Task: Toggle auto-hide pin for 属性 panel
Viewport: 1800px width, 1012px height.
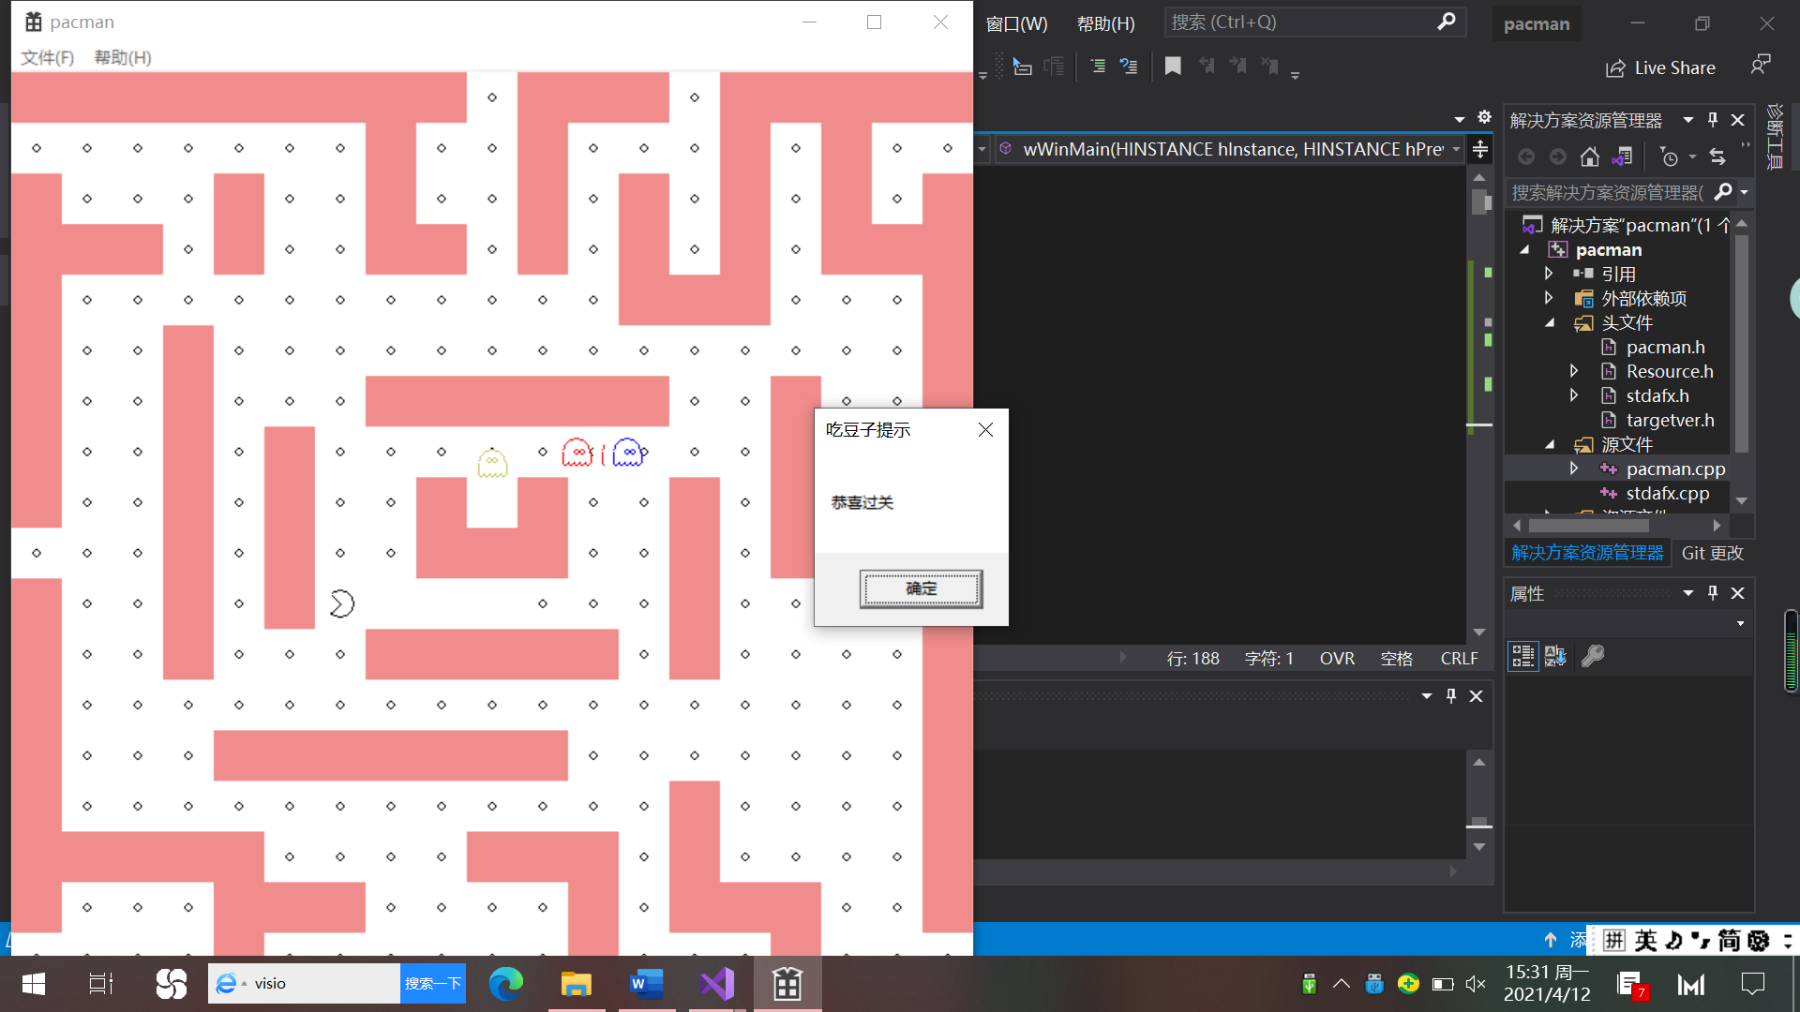Action: pyautogui.click(x=1713, y=593)
